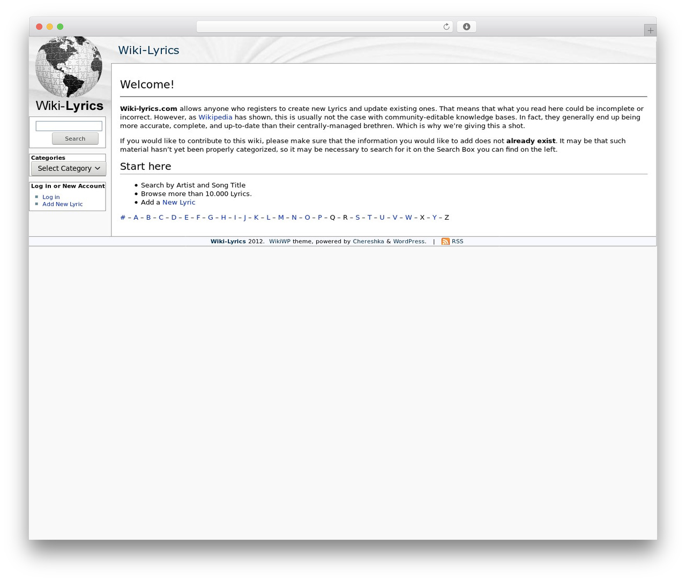This screenshot has width=686, height=581.
Task: Open the Chereshka link in the footer
Action: (x=368, y=242)
